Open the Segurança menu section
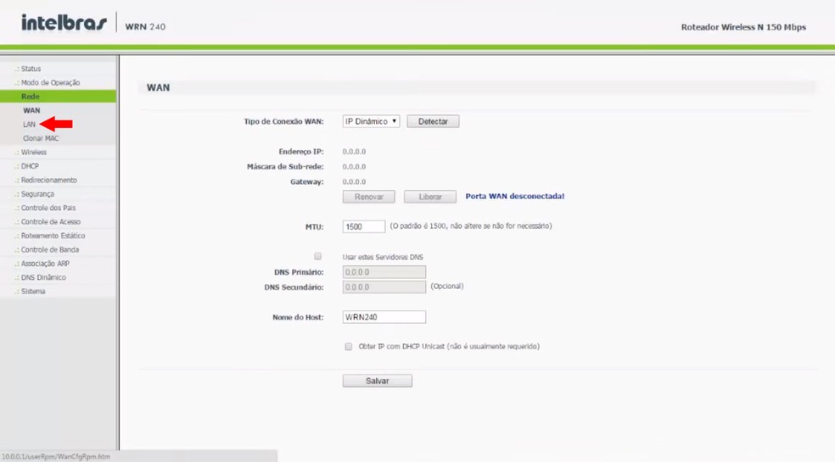Screen dimensions: 835x462 (x=37, y=194)
